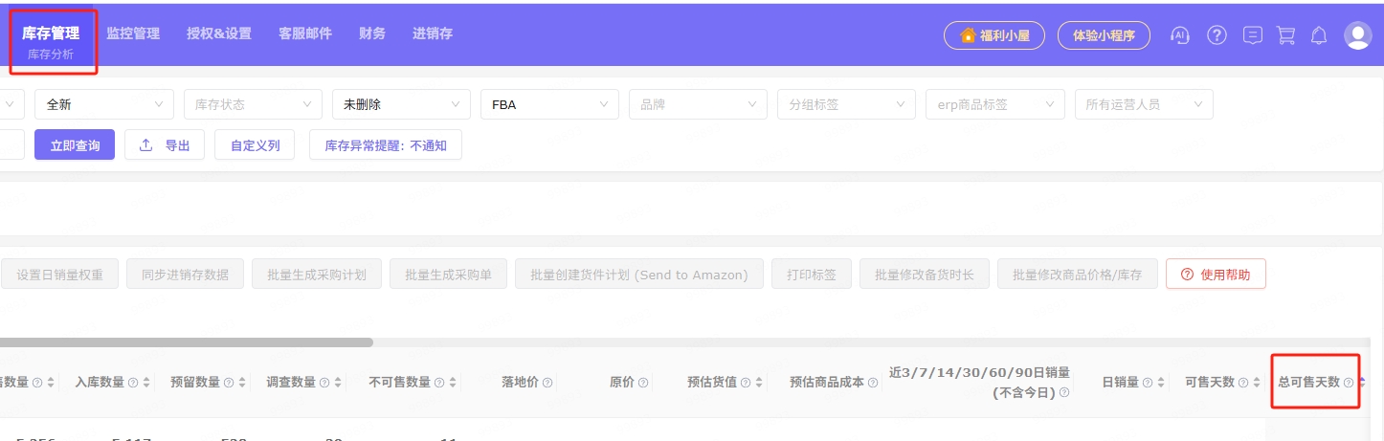Screen dimensions: 1384x441
Task: Click the question mark help icon in header
Action: (x=1217, y=35)
